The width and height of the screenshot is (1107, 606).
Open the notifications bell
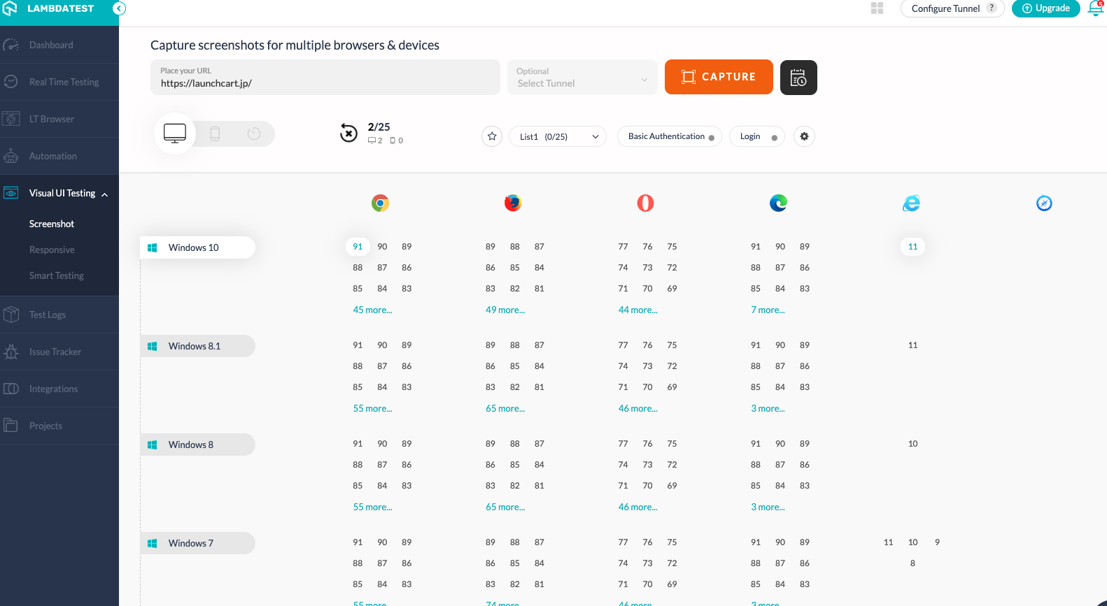[x=1096, y=8]
